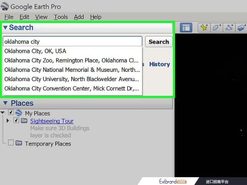Select the Temporary Places label
Viewport: 247px width, 185px height.
coord(48,143)
